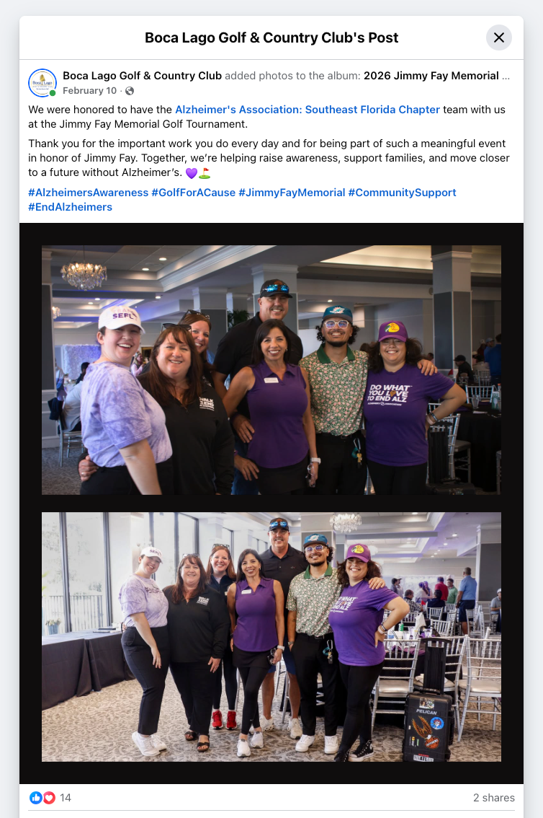Open the bottom full-length group photo
543x818 pixels.
(x=271, y=636)
